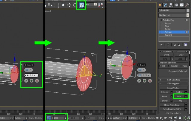Click Remove Modifier from stack icon

[179, 45]
